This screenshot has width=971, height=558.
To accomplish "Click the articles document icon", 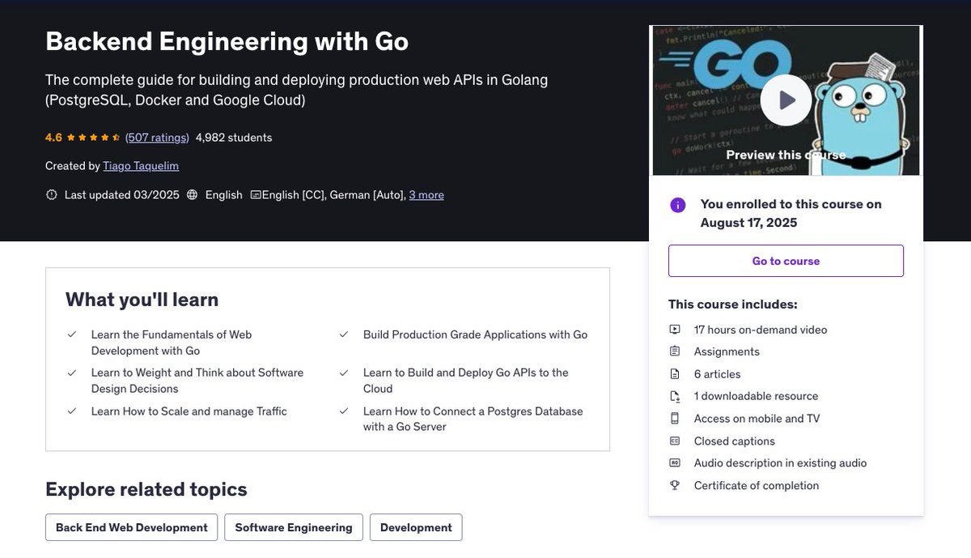I will [x=675, y=374].
